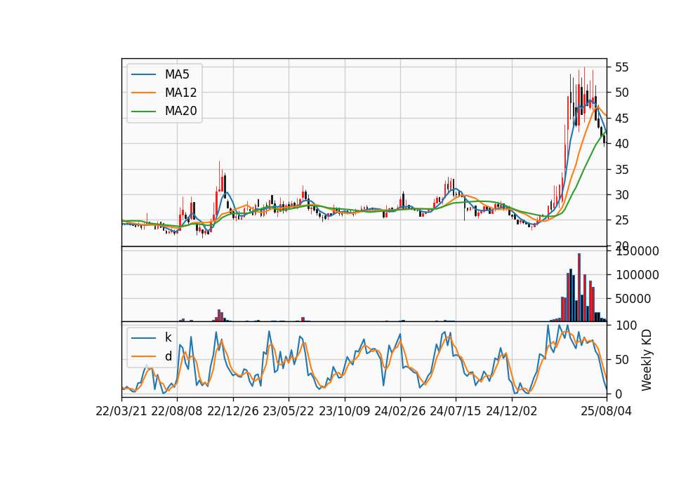Click the KD axis value 0

(619, 394)
